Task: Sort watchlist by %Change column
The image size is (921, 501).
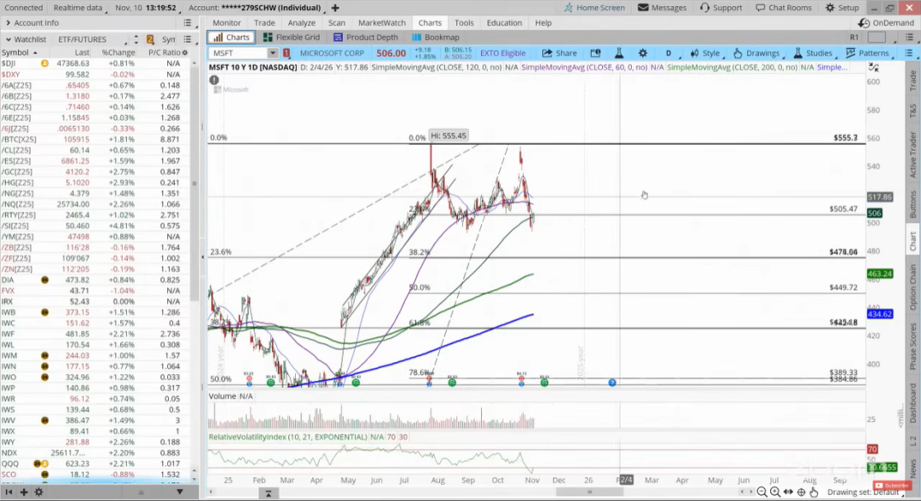Action: pyautogui.click(x=118, y=52)
